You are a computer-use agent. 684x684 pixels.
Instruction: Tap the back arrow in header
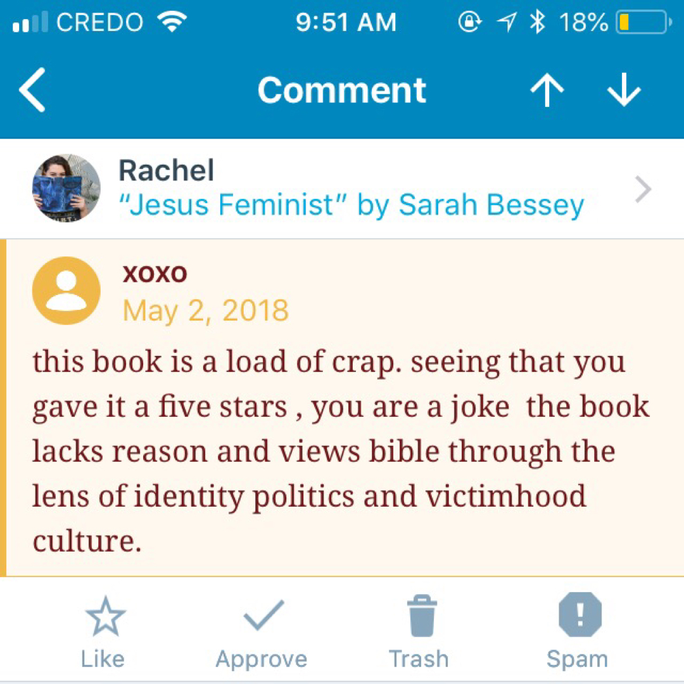[x=33, y=91]
